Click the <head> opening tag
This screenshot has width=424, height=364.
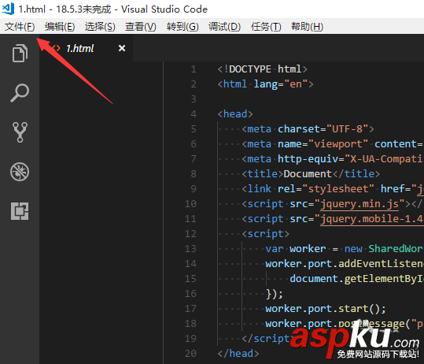235,114
